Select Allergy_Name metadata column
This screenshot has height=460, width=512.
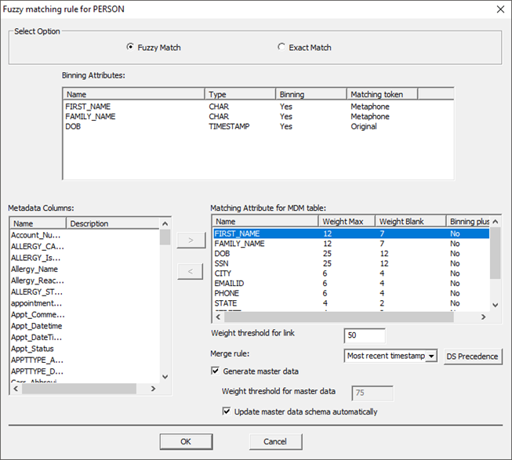[x=34, y=269]
